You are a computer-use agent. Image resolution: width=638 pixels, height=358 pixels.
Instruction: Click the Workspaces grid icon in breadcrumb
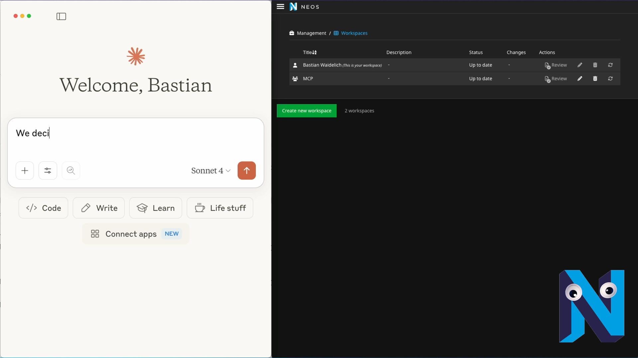point(336,33)
